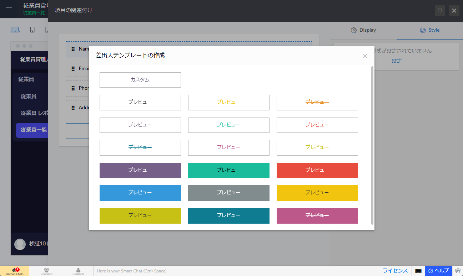Image resolution: width=463 pixels, height=276 pixels.
Task: Open the hamburger menu icon
Action: click(9, 9)
